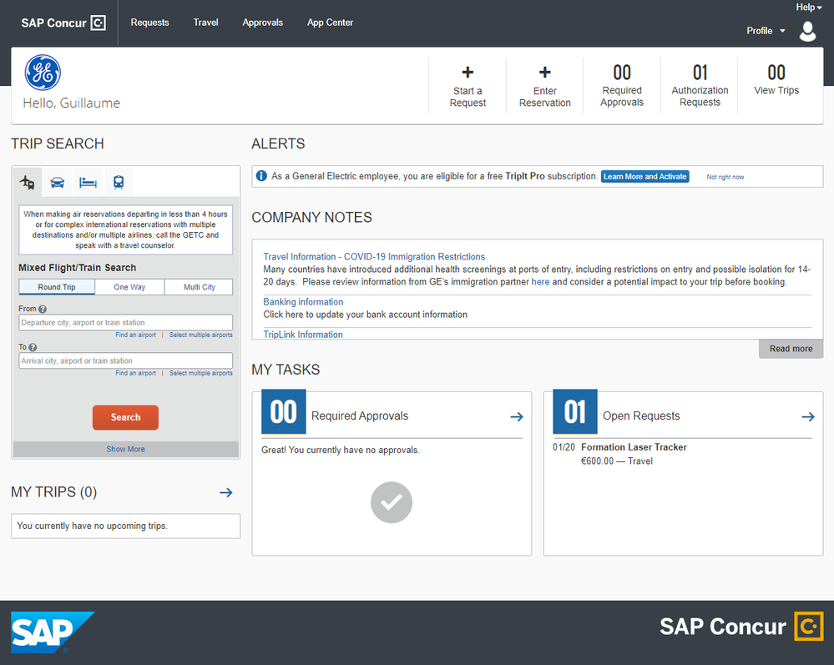This screenshot has height=665, width=834.
Task: Open the Travel menu
Action: coord(205,23)
